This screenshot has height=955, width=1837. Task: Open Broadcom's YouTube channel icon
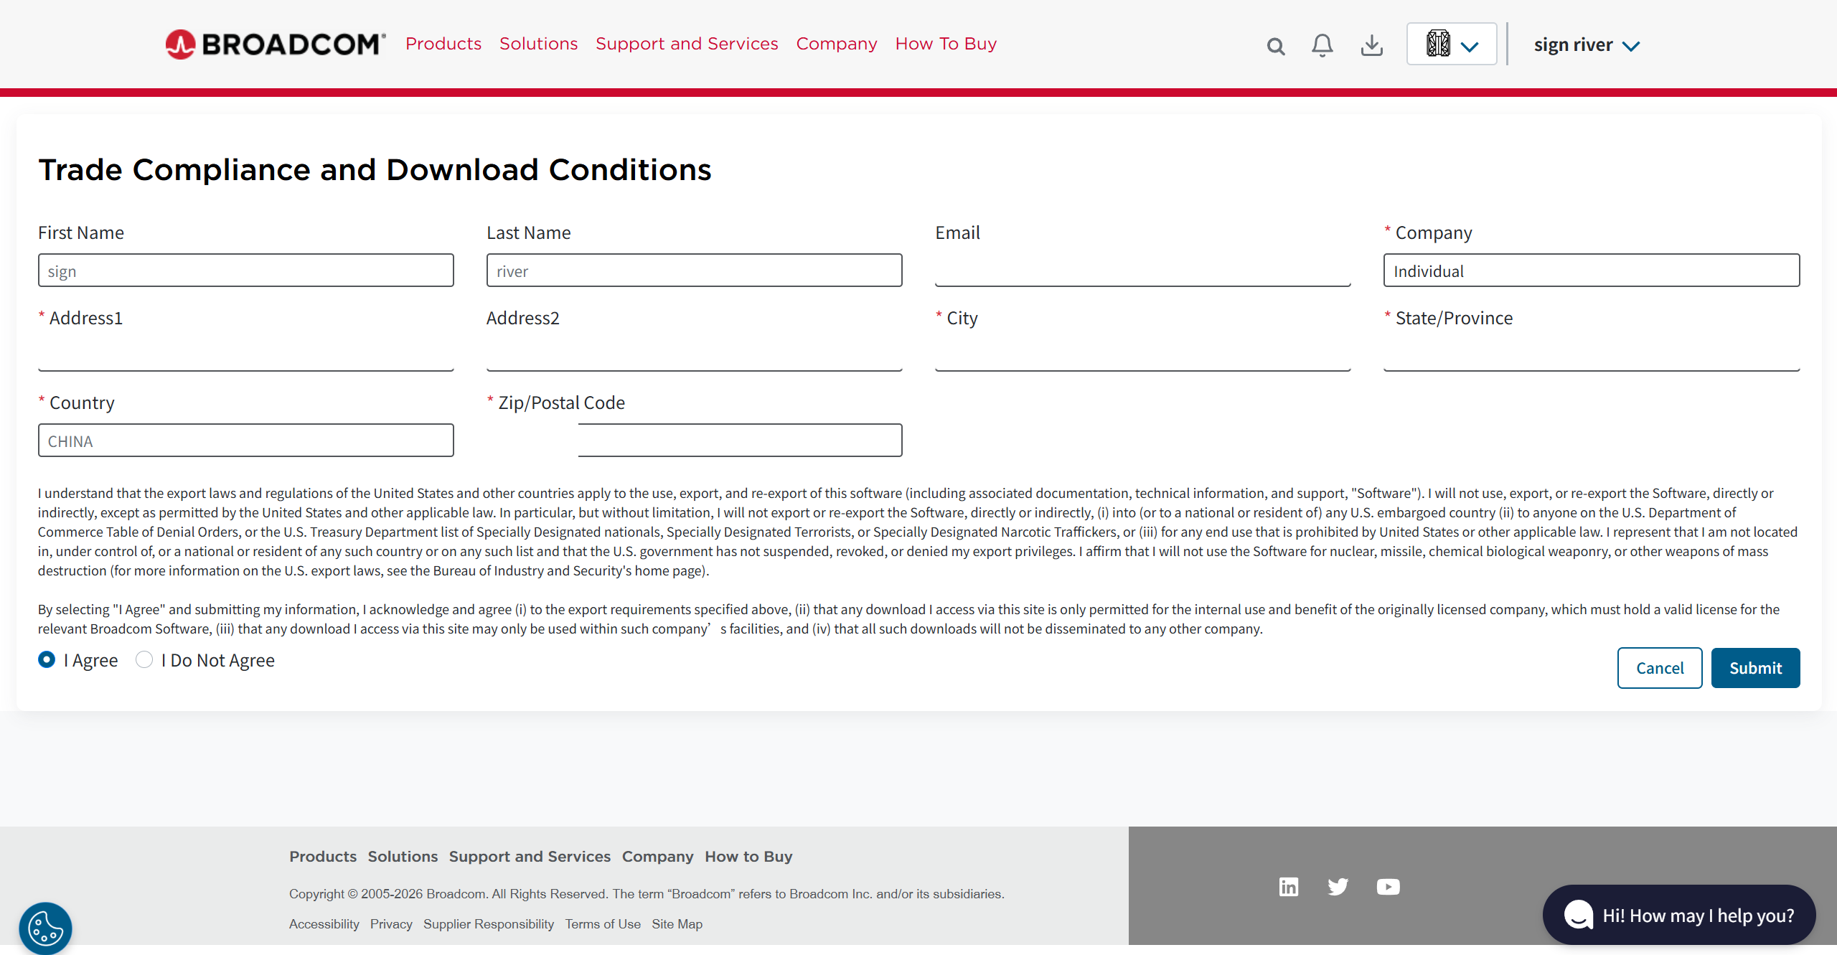coord(1388,887)
